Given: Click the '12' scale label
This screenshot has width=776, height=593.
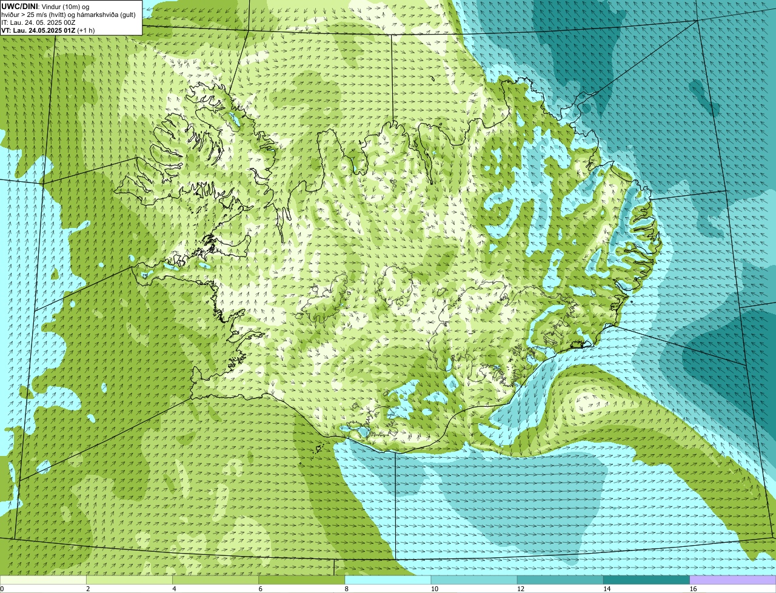Looking at the screenshot, I should pyautogui.click(x=521, y=589).
